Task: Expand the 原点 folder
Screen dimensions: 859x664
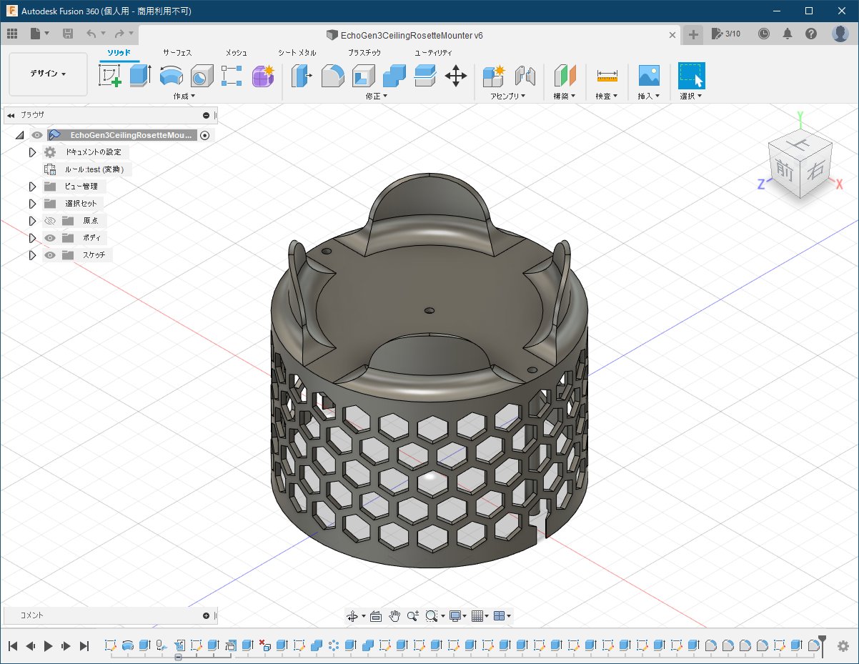Action: [32, 221]
